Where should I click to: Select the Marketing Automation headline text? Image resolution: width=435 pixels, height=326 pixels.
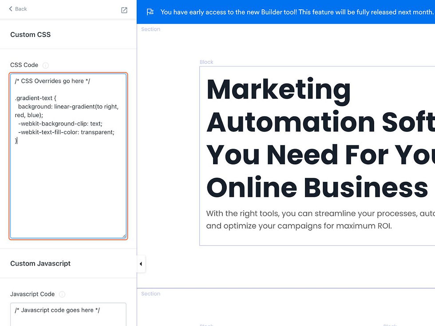pos(320,138)
